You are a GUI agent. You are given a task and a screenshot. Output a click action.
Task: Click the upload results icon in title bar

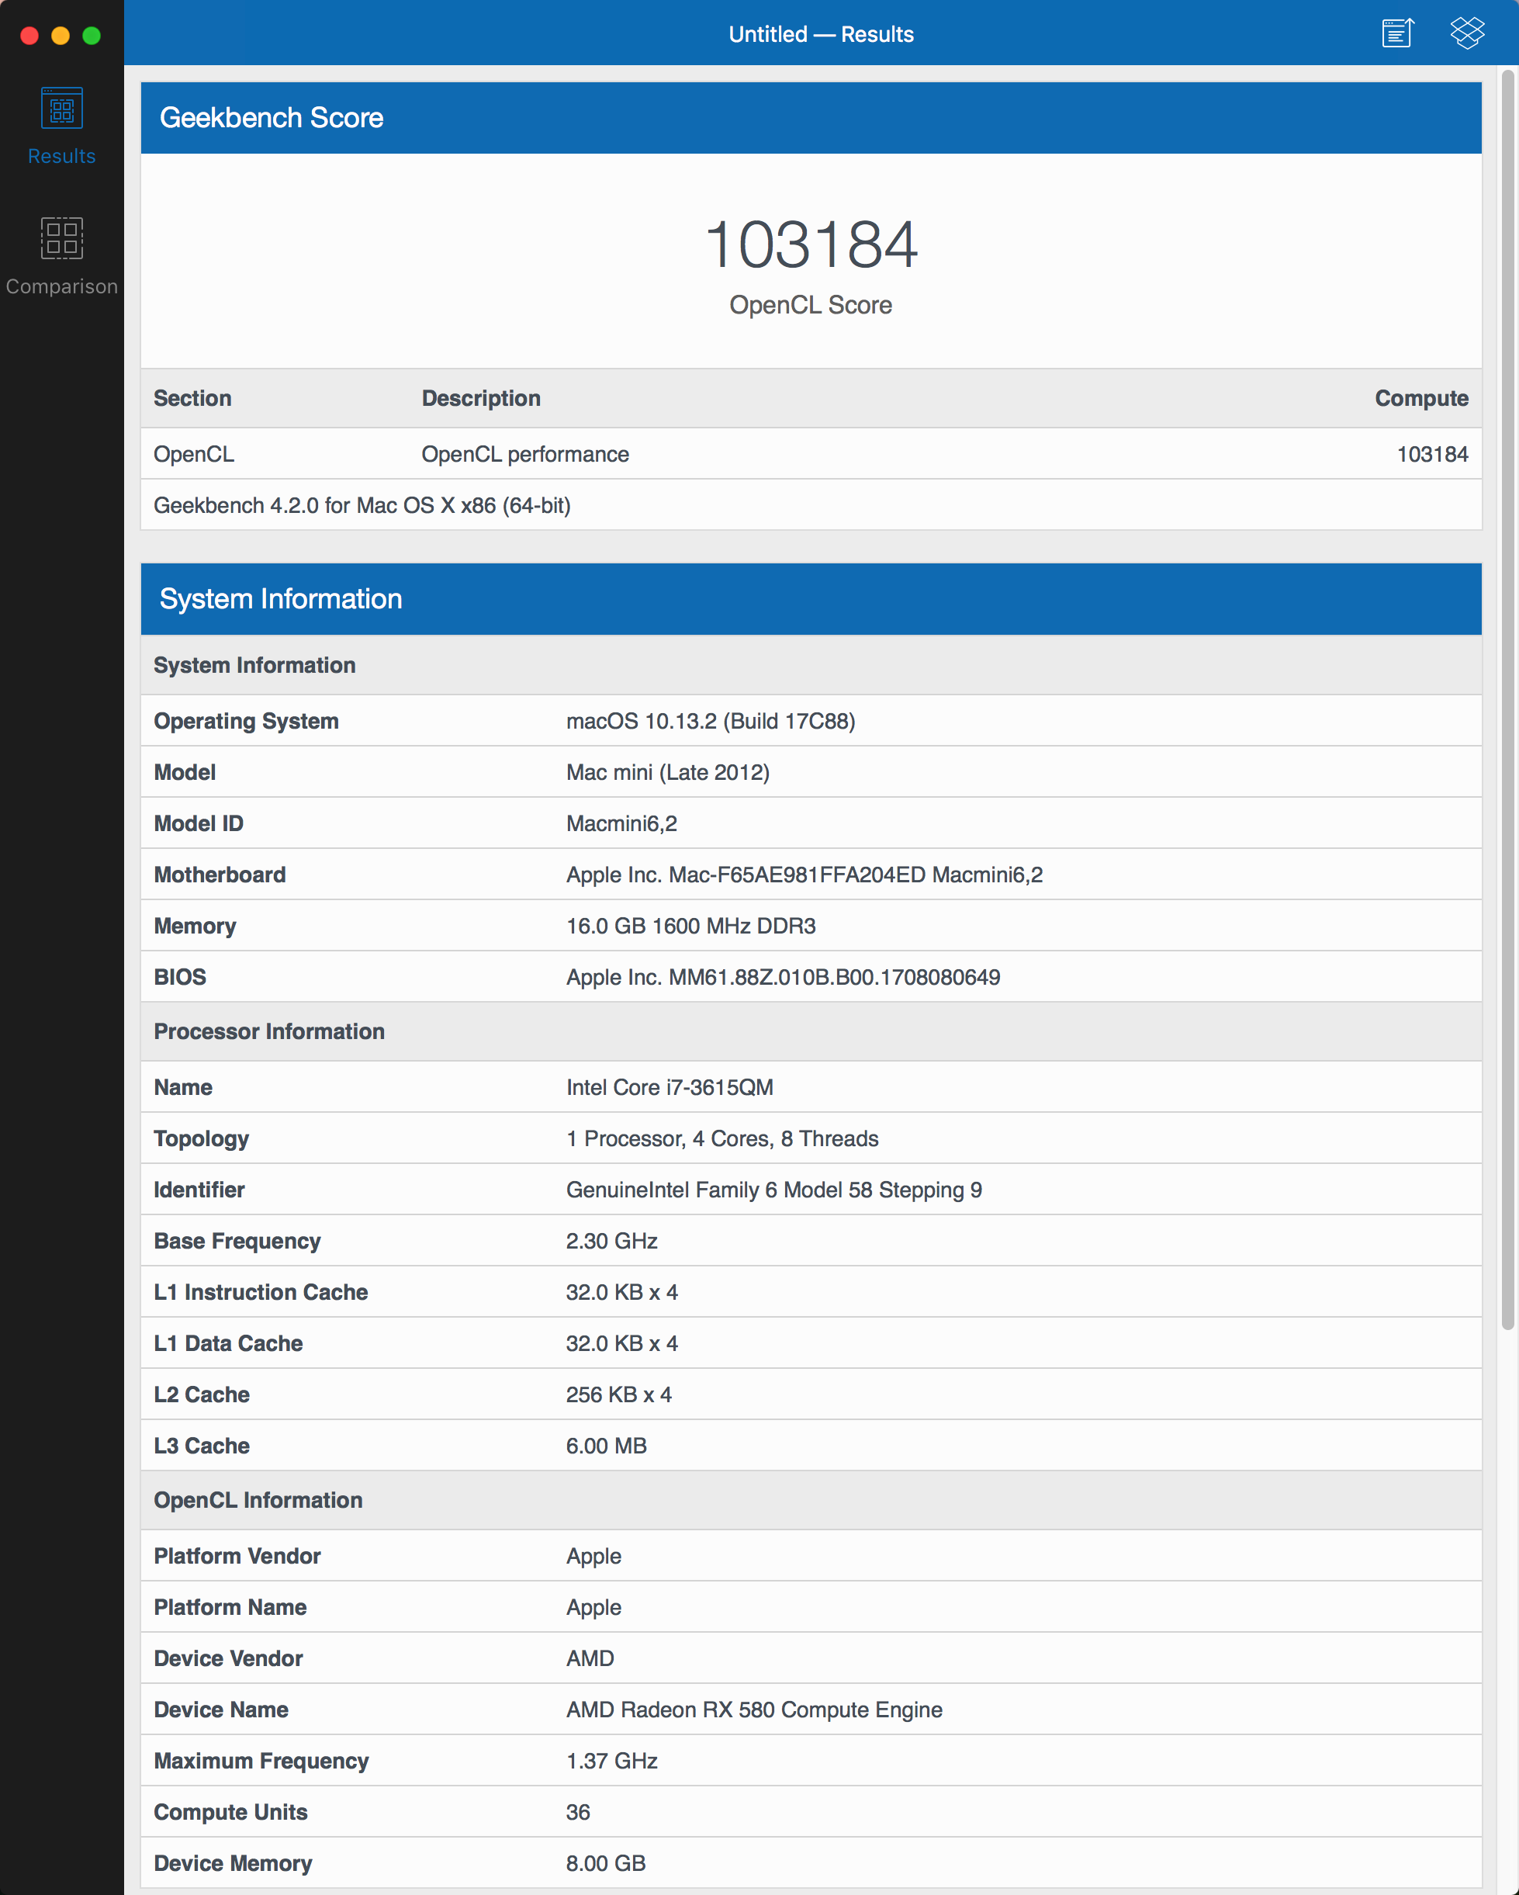(1397, 33)
